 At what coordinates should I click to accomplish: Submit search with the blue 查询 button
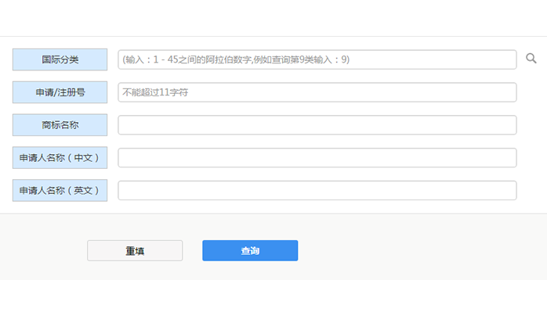click(250, 250)
